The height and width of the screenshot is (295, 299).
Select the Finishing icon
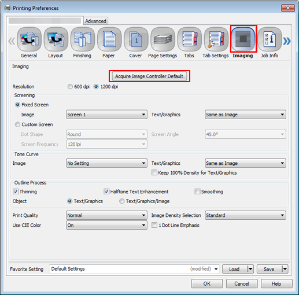pyautogui.click(x=83, y=39)
